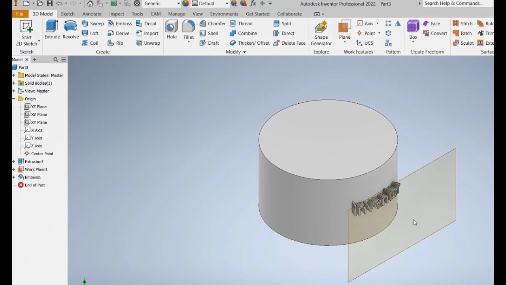Image resolution: width=506 pixels, height=285 pixels.
Task: Open the Axis dropdown arrow
Action: click(378, 24)
